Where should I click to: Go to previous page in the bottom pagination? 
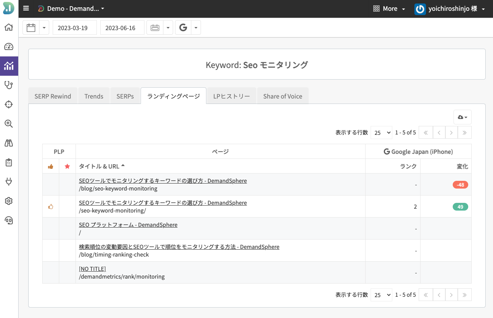pos(439,295)
